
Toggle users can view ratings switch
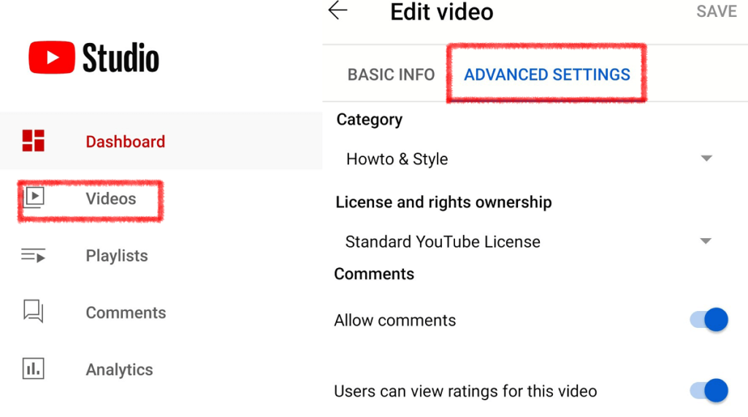tap(709, 391)
